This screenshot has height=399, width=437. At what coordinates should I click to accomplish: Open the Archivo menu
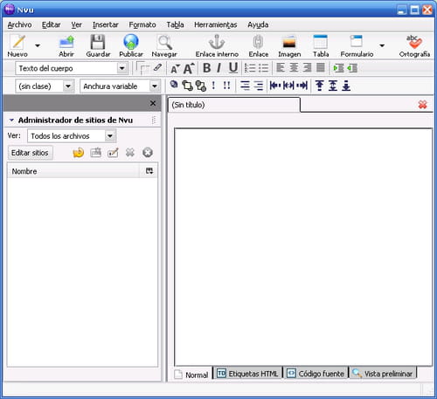coord(19,24)
